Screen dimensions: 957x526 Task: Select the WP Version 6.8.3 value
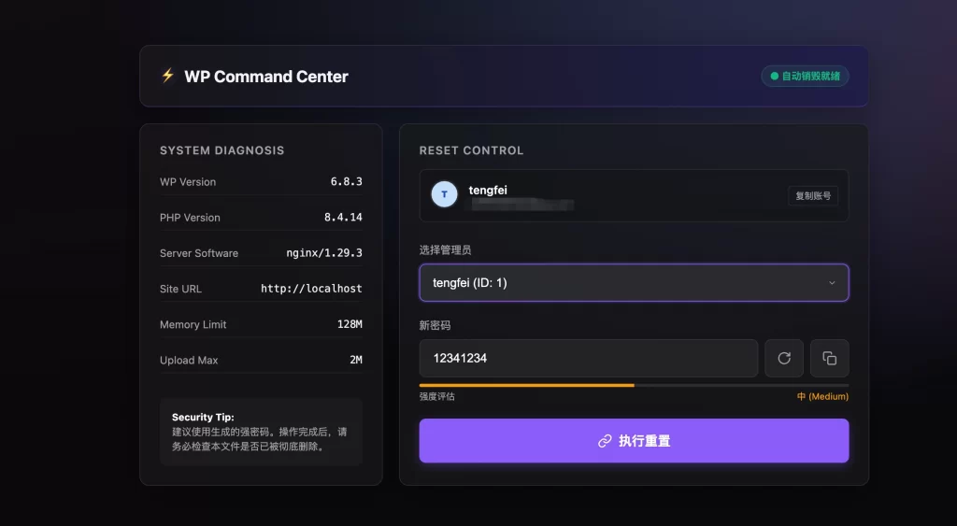click(346, 182)
